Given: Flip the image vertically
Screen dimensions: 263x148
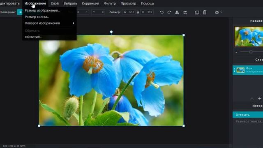Looking at the screenshot, I should pyautogui.click(x=185, y=12).
